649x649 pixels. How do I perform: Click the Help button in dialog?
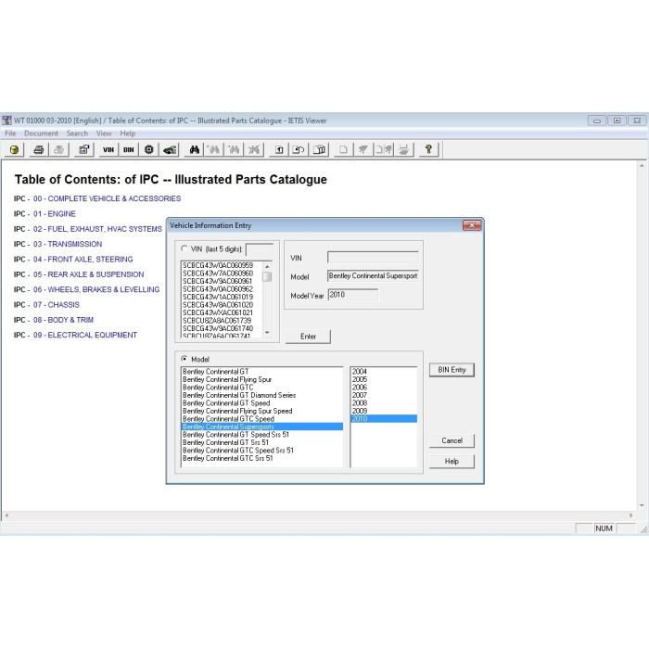coord(452,461)
